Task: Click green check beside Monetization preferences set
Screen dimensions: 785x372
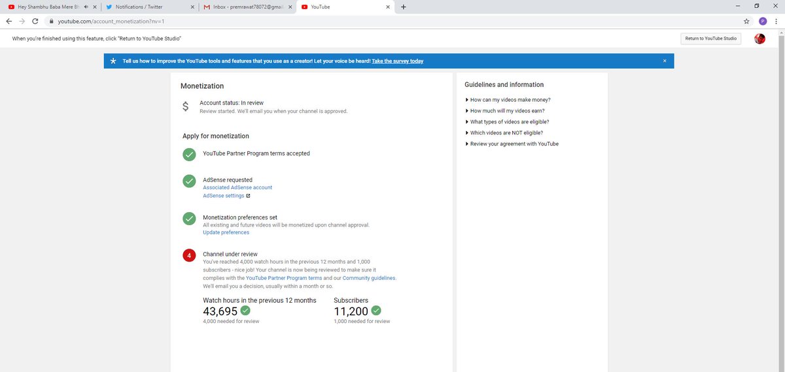Action: [x=189, y=218]
